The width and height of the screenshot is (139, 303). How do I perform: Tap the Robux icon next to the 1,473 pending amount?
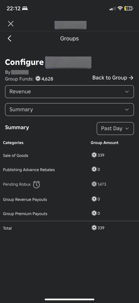[94, 184]
